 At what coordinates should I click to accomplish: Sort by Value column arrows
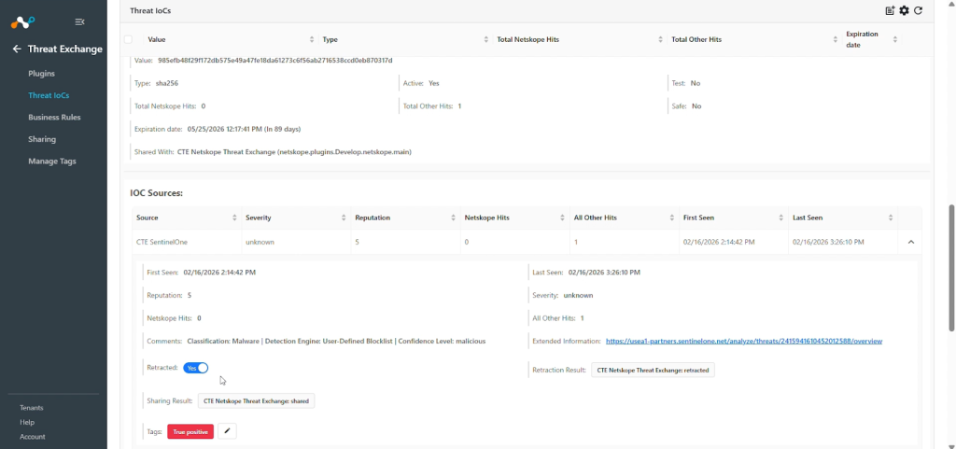[x=312, y=39]
